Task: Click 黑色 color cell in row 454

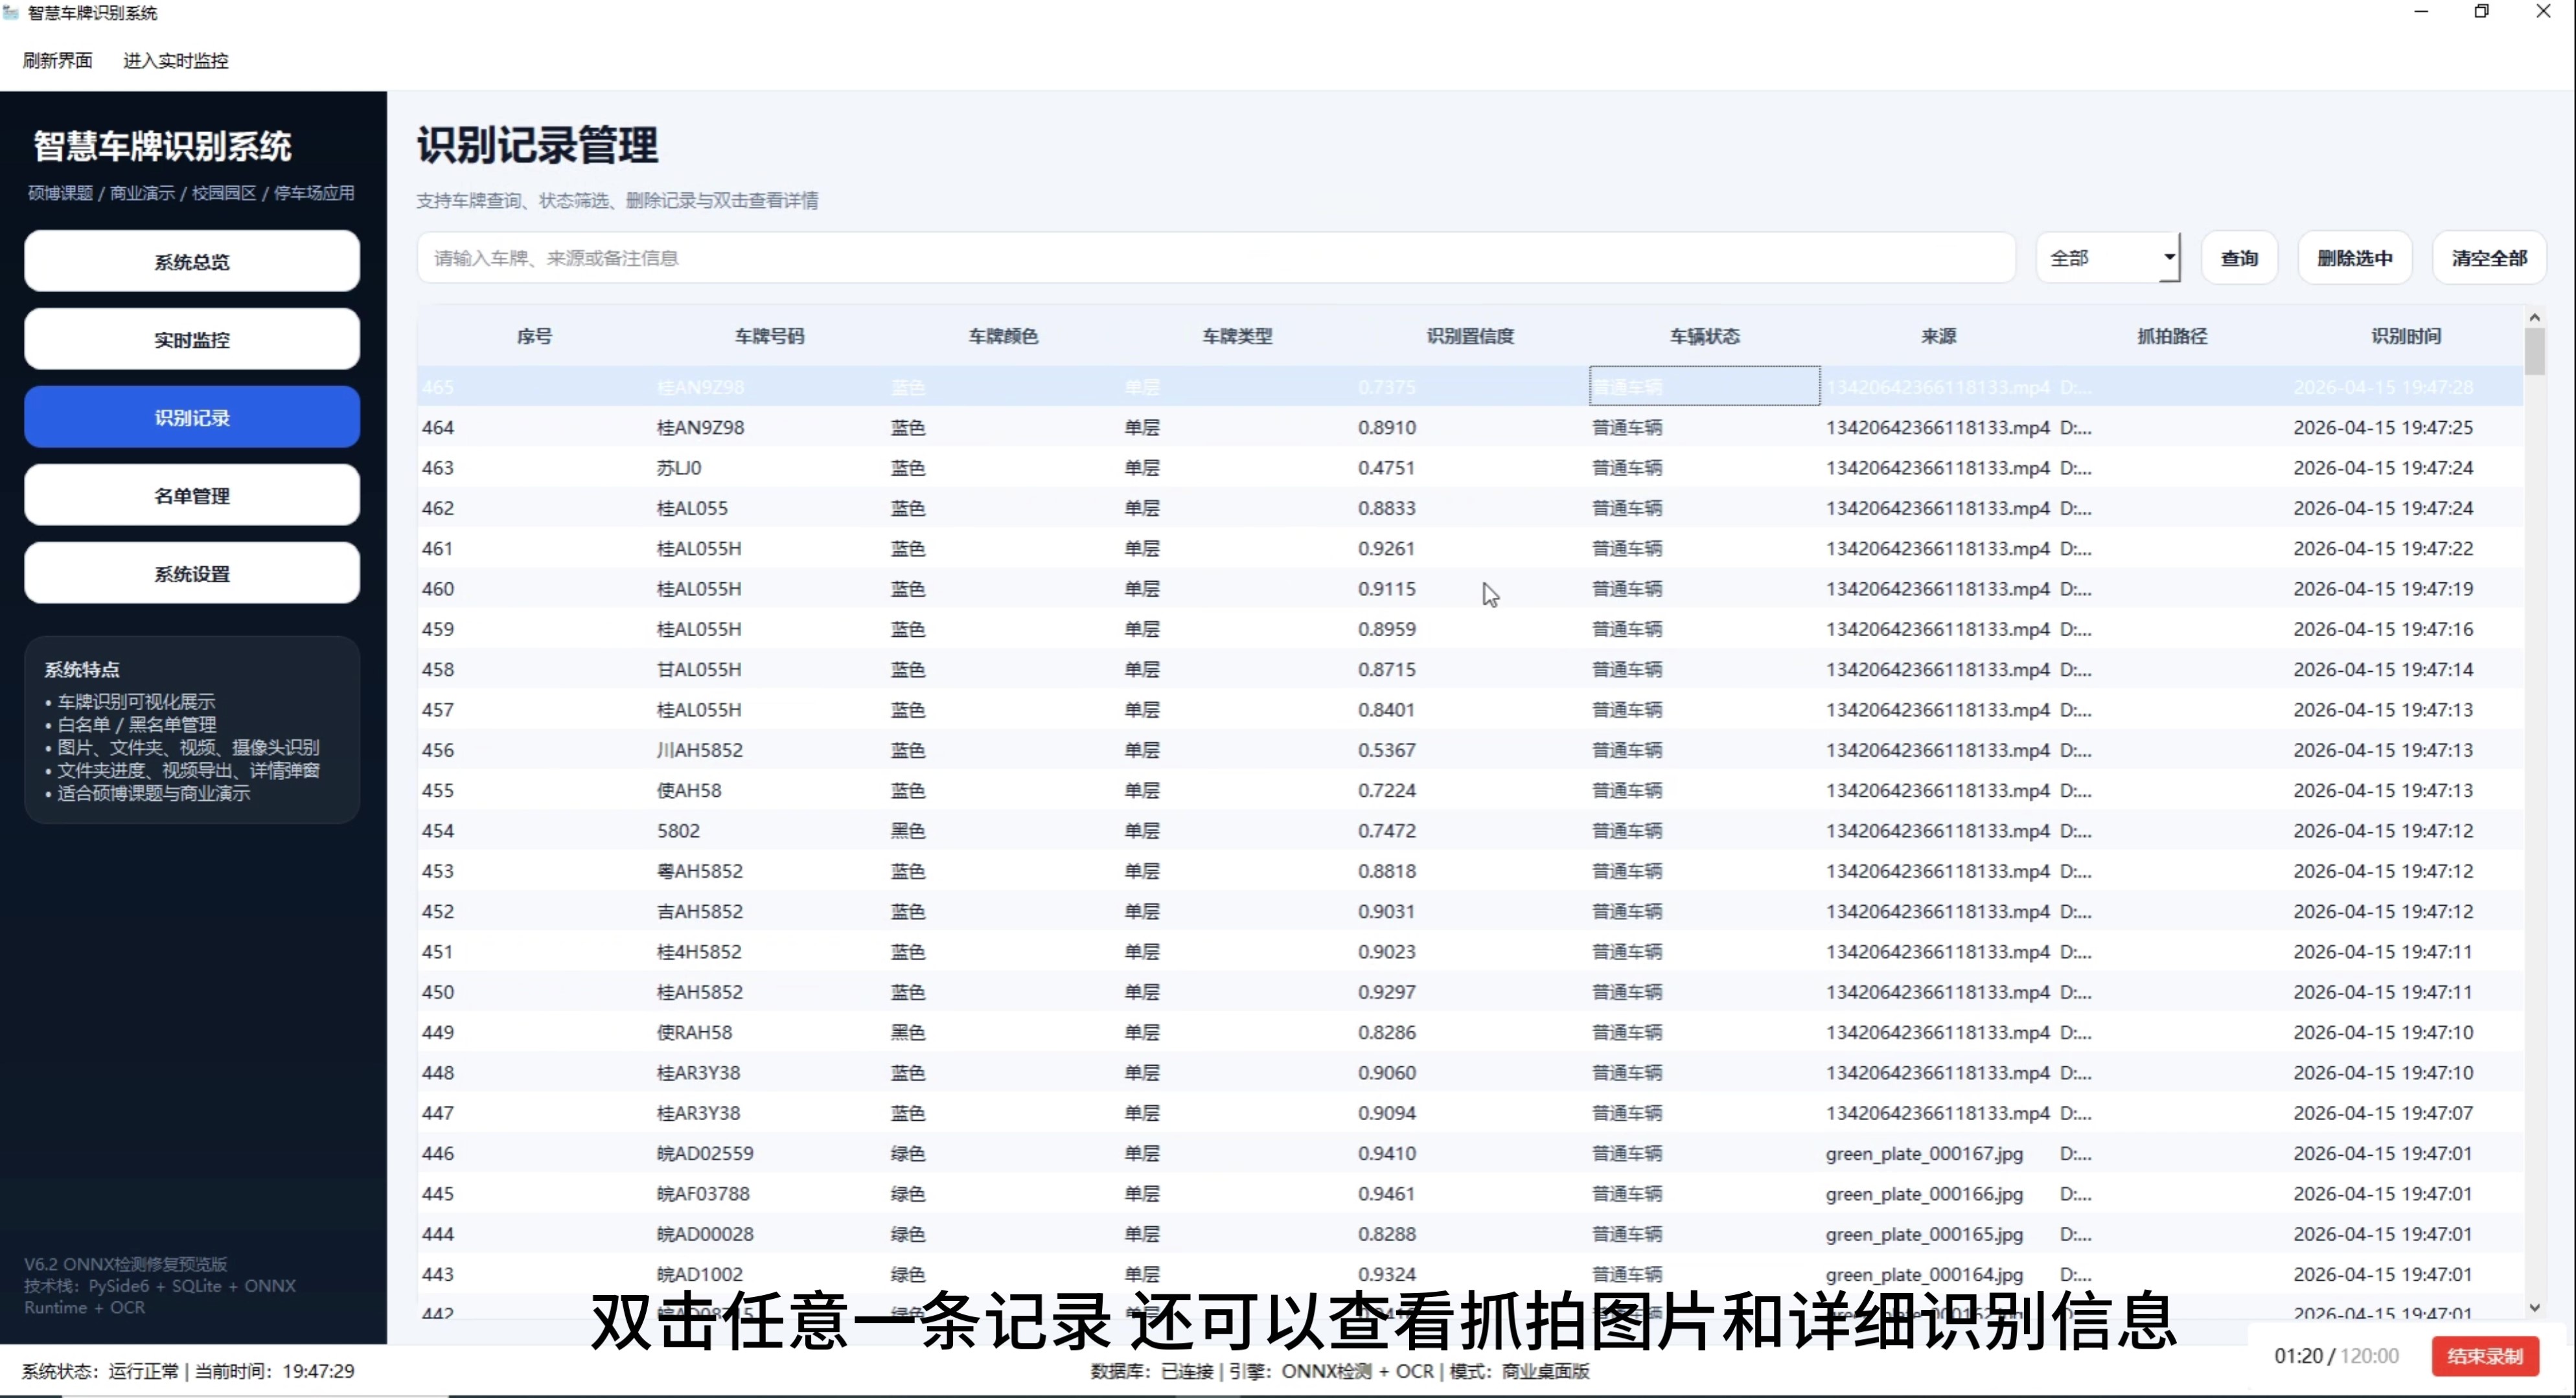Action: (x=908, y=831)
